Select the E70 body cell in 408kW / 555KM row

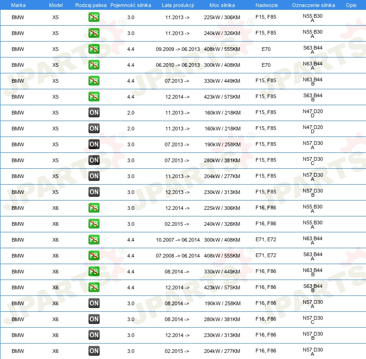[266, 49]
